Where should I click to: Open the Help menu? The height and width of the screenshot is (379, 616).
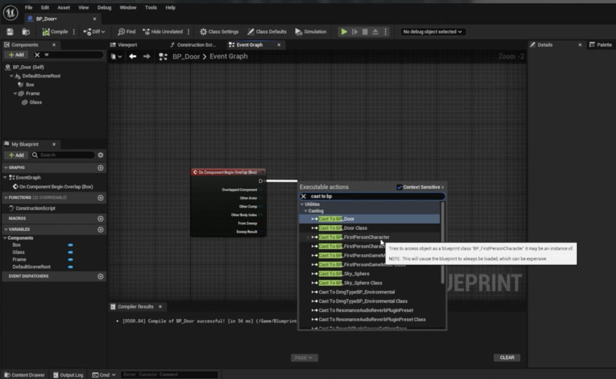coord(170,7)
